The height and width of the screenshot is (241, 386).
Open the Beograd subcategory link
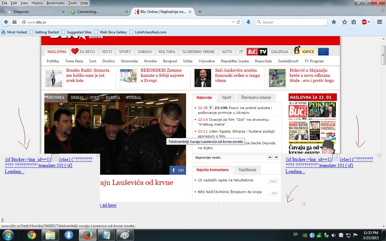pos(170,61)
